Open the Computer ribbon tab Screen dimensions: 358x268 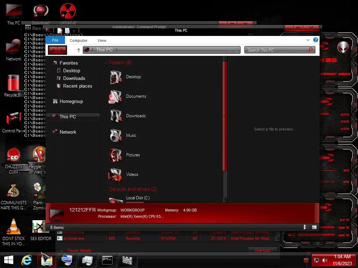[79, 40]
